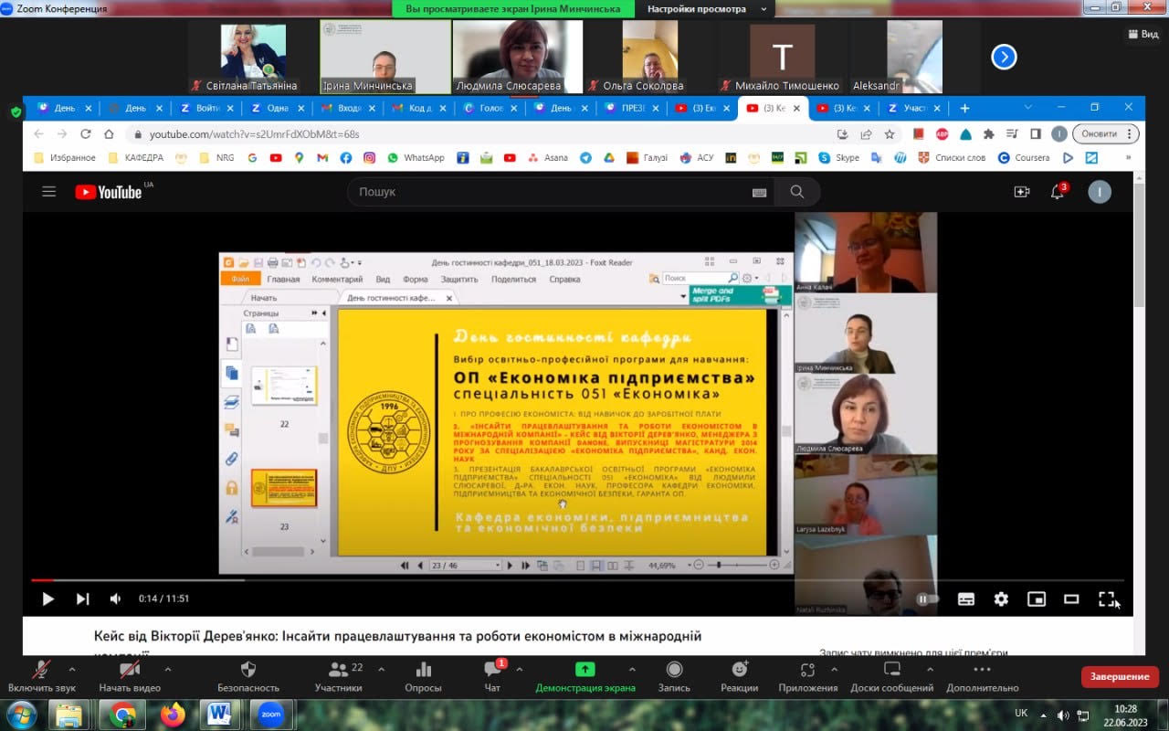This screenshot has height=731, width=1169.
Task: Bookmark this page with star icon
Action: (889, 133)
